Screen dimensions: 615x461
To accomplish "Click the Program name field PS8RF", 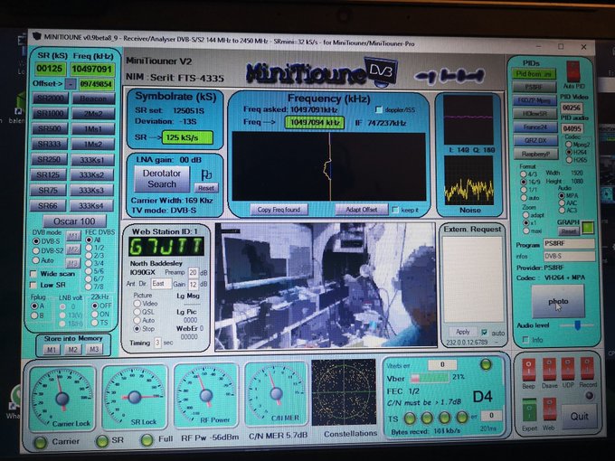I will 569,244.
